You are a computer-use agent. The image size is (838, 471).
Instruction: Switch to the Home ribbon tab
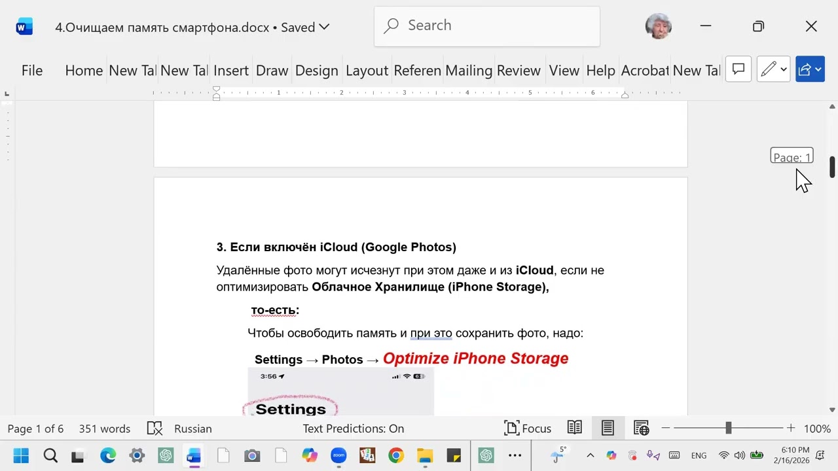pyautogui.click(x=84, y=71)
